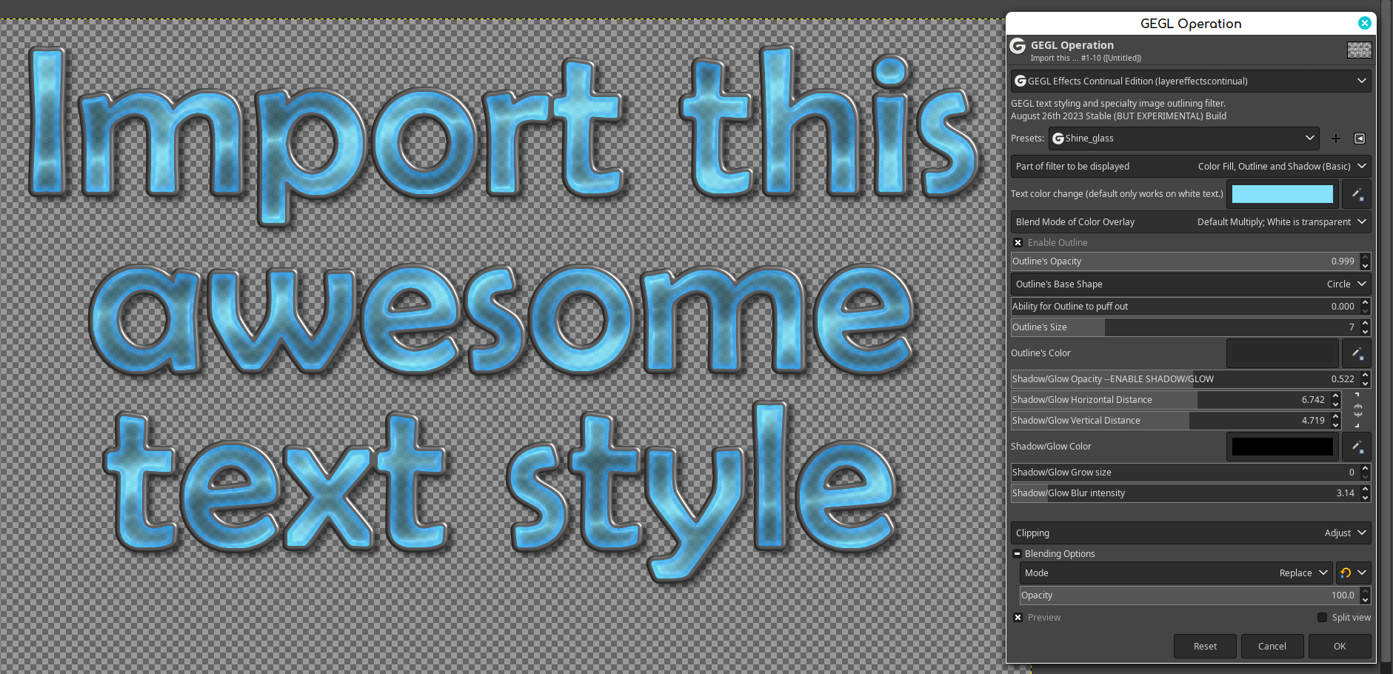The height and width of the screenshot is (674, 1393).
Task: Enable the Split view checkbox
Action: [x=1322, y=618]
